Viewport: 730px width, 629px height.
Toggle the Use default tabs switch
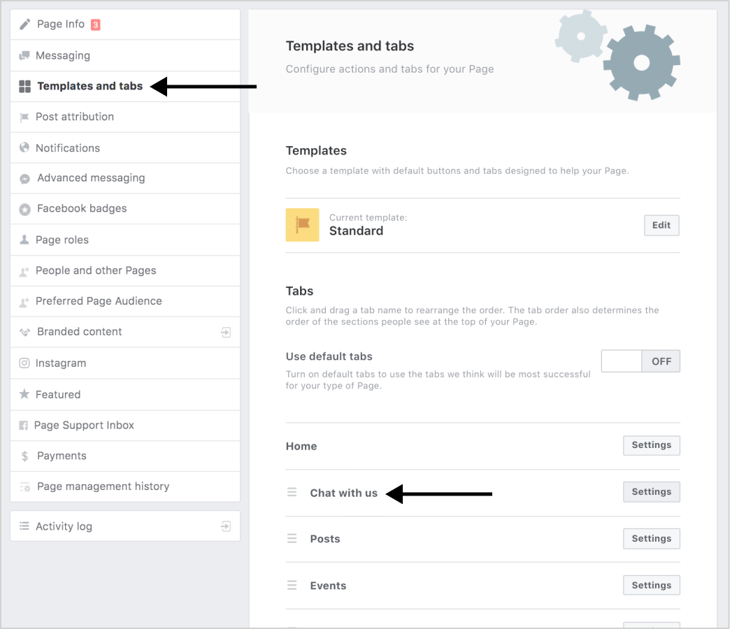[x=640, y=361]
